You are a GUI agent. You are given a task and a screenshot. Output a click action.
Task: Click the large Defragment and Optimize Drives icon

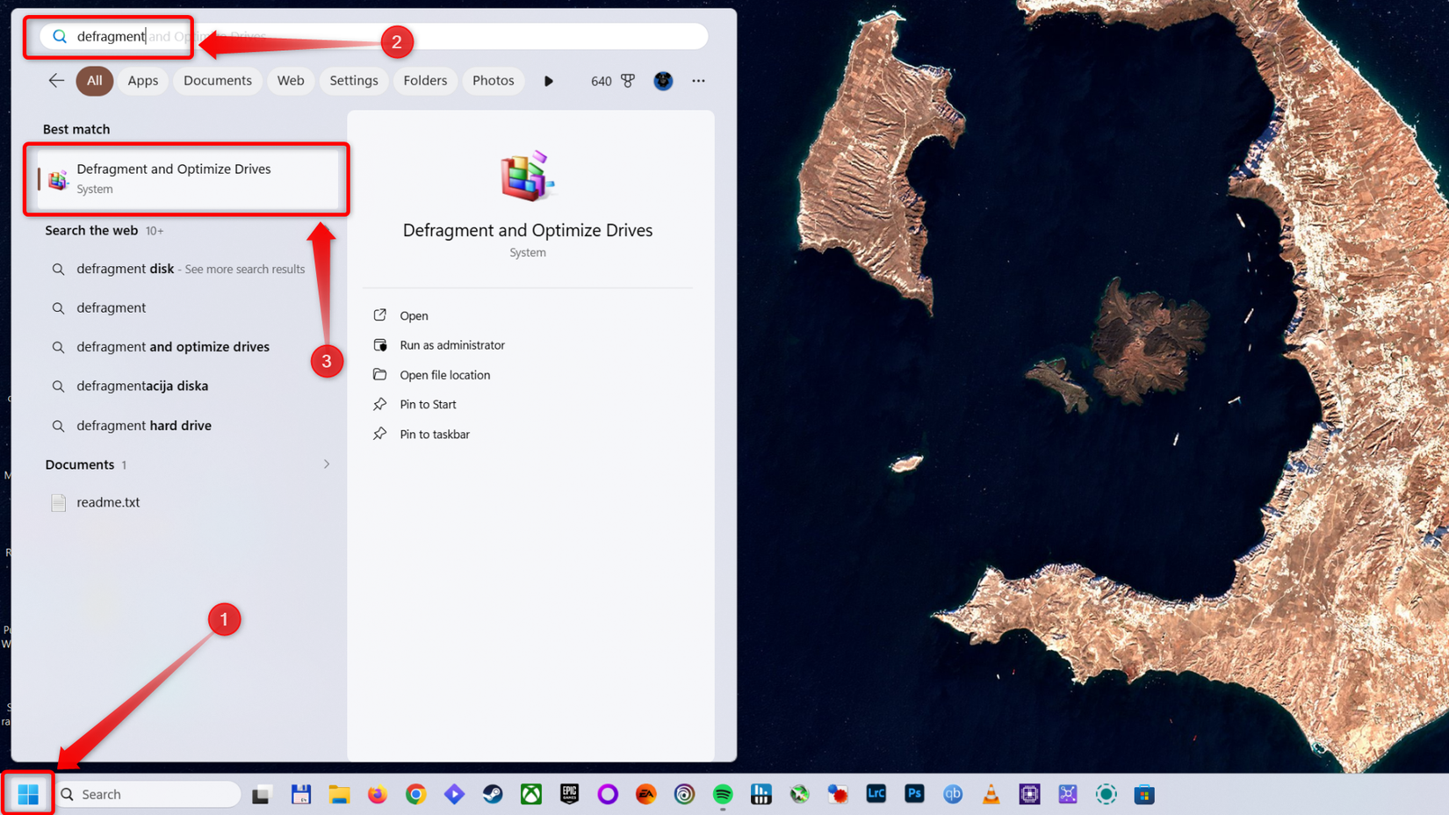click(x=526, y=176)
